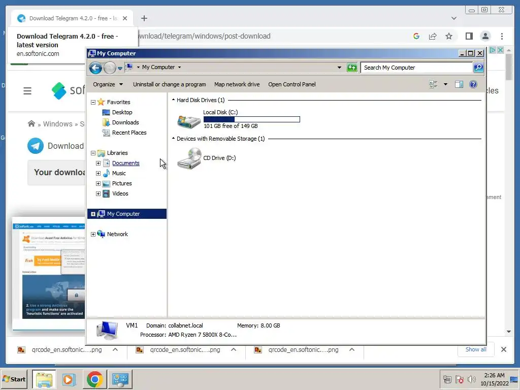Open options arrow for first qrcode download

[115, 349]
